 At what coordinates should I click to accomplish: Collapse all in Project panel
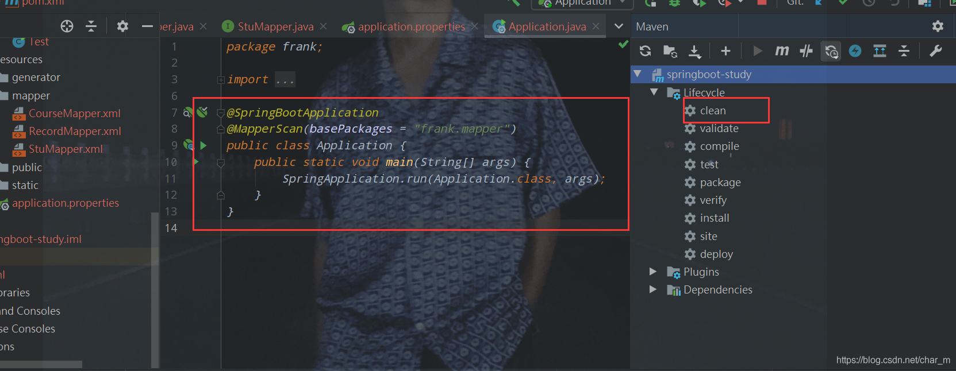point(91,26)
